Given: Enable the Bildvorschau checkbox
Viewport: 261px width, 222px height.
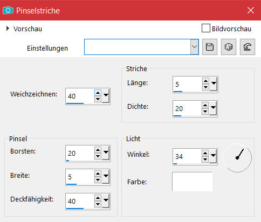Looking at the screenshot, I should click(206, 28).
